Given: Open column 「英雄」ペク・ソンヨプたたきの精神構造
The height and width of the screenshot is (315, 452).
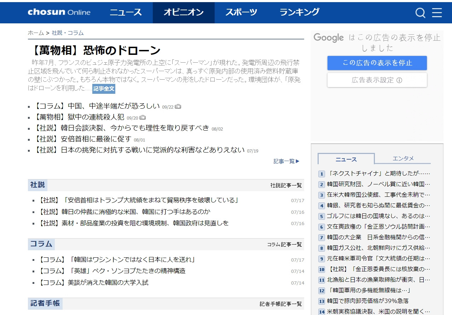Looking at the screenshot, I should pos(112,271).
